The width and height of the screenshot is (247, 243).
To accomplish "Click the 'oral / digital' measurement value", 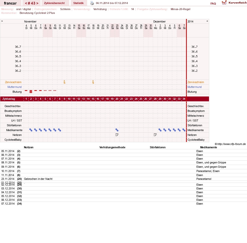I will (23, 9).
